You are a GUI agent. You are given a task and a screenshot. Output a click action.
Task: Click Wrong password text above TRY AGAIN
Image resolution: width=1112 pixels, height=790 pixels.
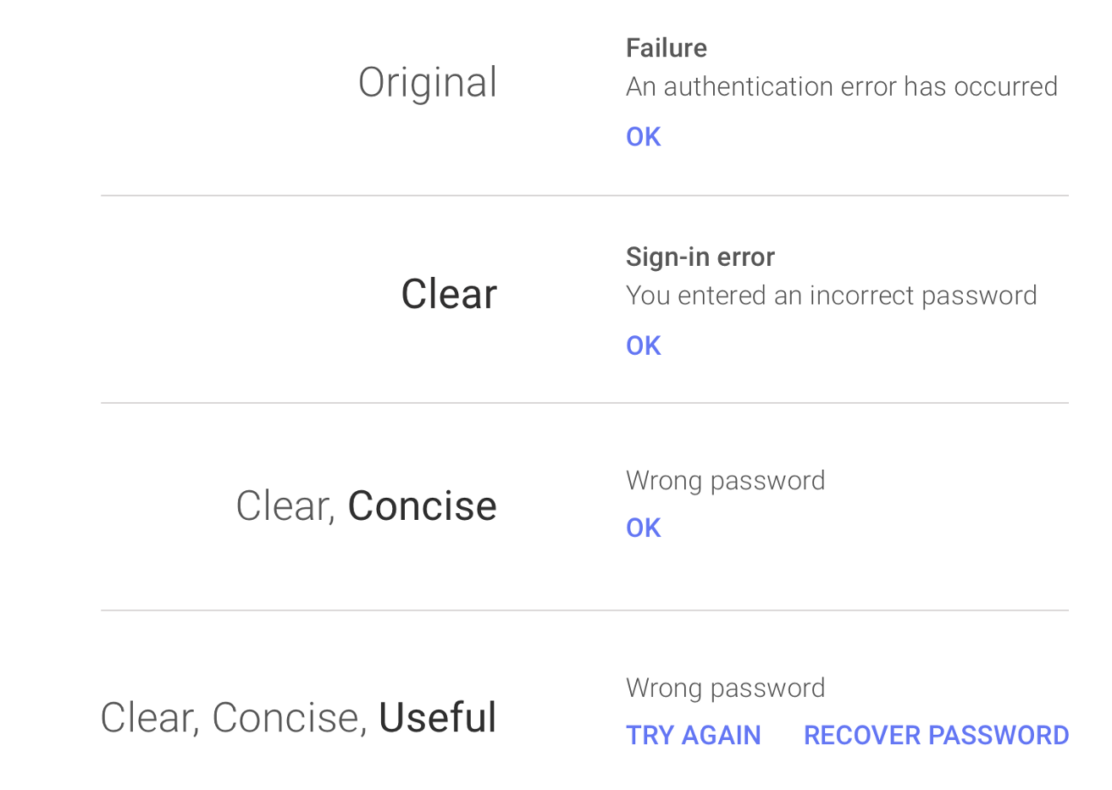click(726, 688)
